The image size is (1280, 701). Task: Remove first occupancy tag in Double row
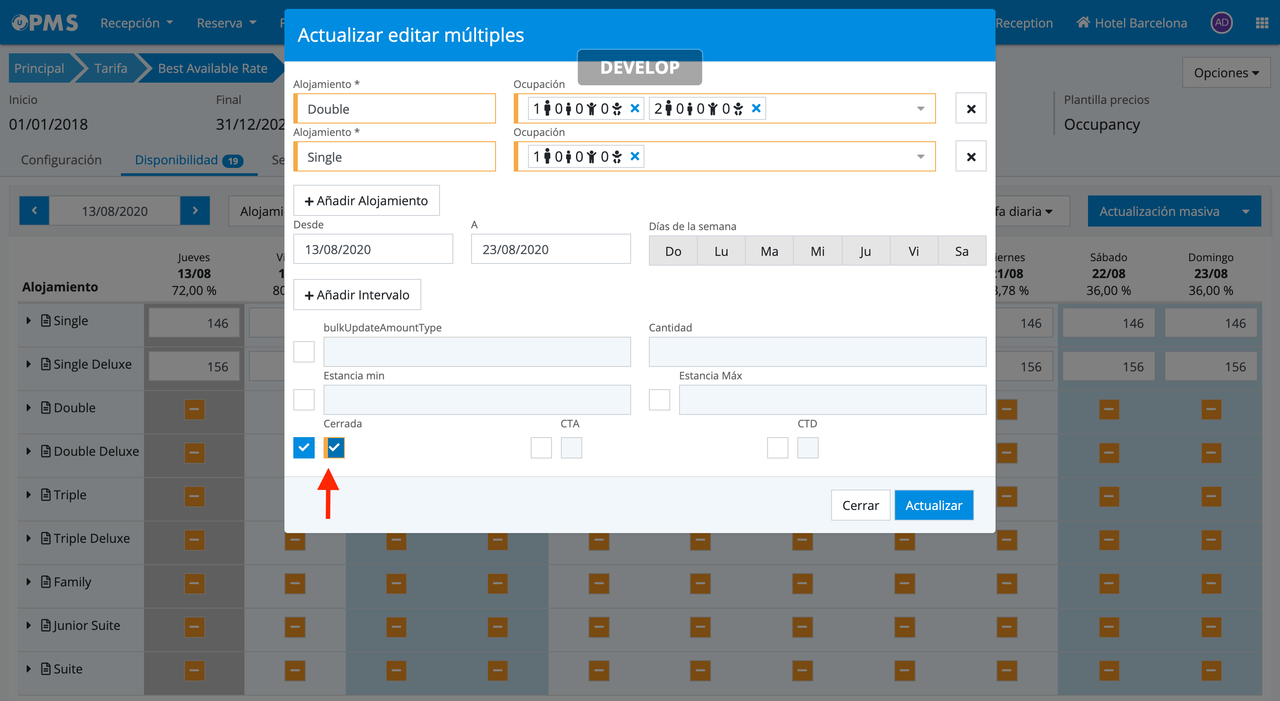click(x=635, y=108)
